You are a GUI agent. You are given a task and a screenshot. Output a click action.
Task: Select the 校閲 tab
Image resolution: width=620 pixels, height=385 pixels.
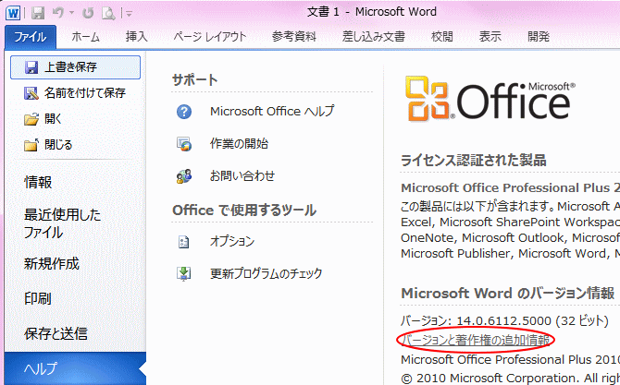click(x=441, y=37)
